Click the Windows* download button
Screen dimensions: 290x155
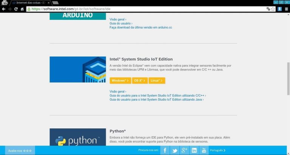[x=120, y=81]
